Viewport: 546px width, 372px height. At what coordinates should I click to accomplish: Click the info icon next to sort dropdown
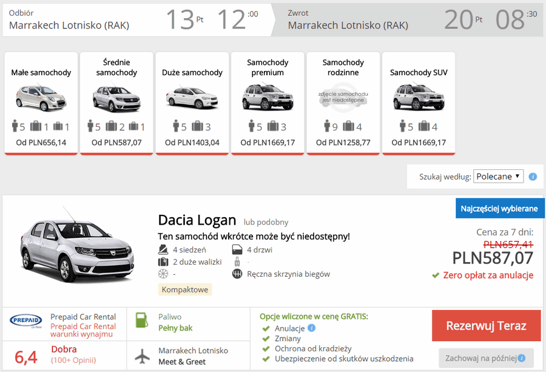click(x=533, y=177)
